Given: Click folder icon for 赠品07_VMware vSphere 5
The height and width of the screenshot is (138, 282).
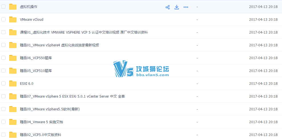Looking at the screenshot, I should 13,96.
